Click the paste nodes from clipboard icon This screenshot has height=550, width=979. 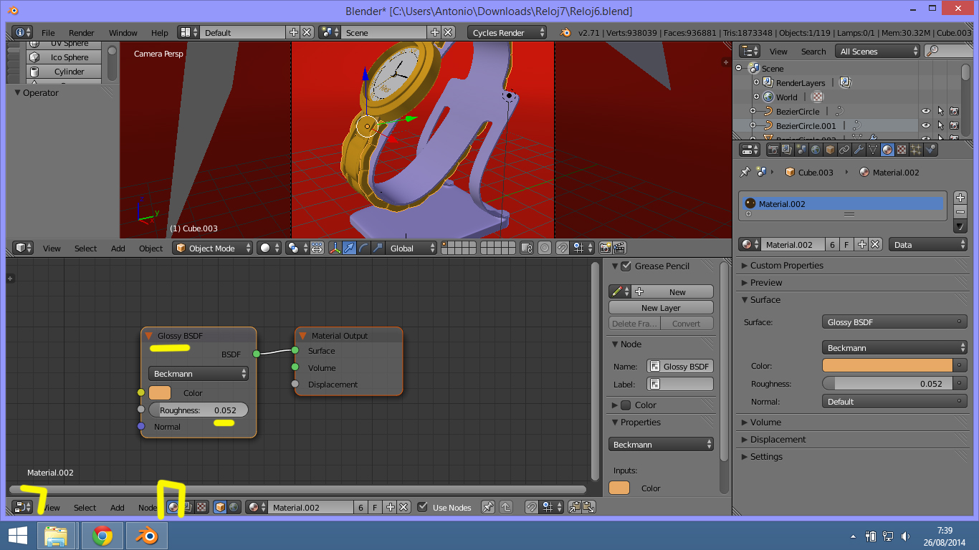click(589, 507)
